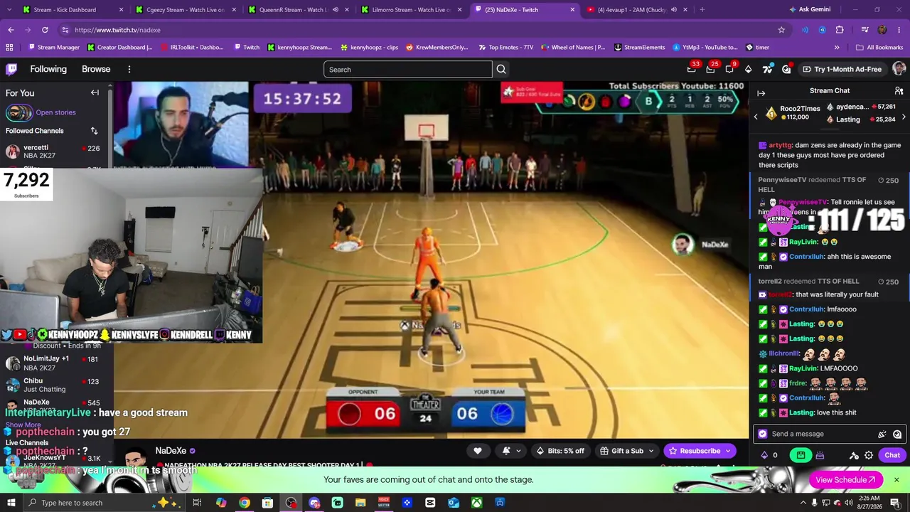Switch to QueennR Stream browser tab
910x512 pixels.
point(299,10)
